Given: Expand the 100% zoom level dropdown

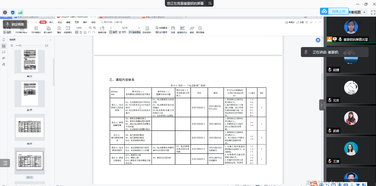Looking at the screenshot, I should 86,28.
